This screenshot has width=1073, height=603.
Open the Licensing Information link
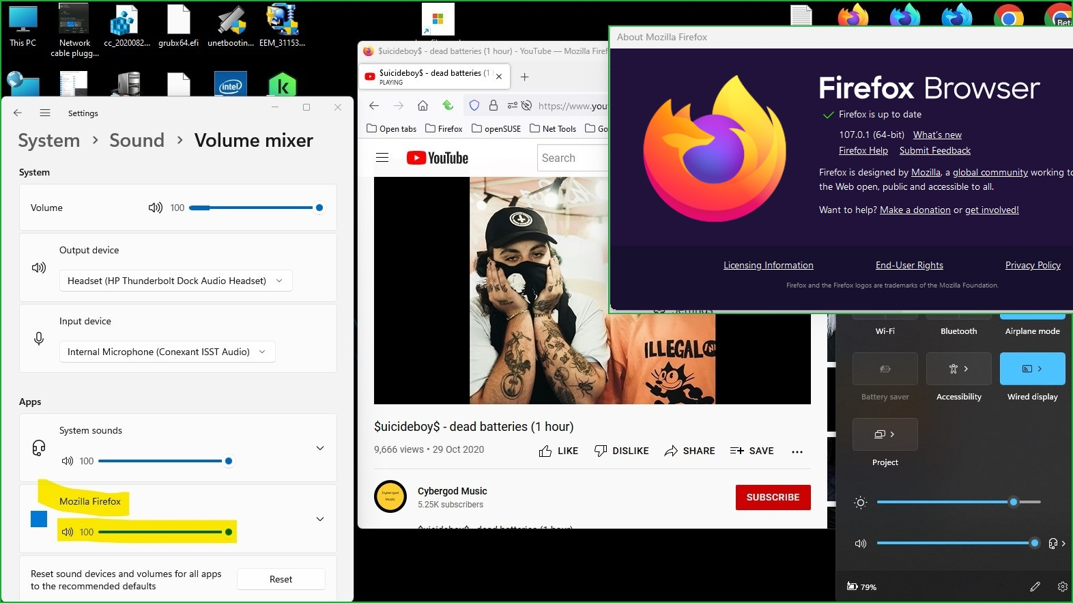(769, 265)
